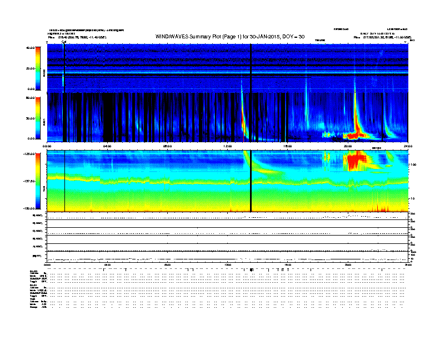Screen dimensions: 440x340
Task: Click 12:00 tick label under the line panels
Action: click(x=228, y=264)
